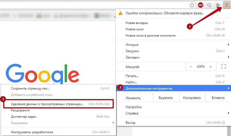Expand the История submenu arrow
This screenshot has width=231, height=136.
[229, 45]
